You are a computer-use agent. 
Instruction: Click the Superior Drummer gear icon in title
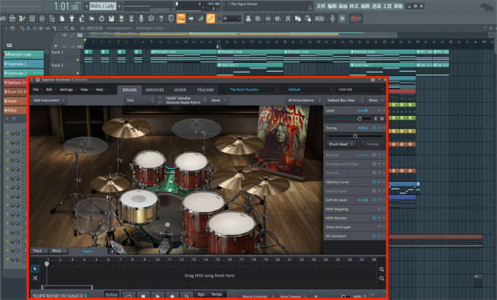coord(38,80)
